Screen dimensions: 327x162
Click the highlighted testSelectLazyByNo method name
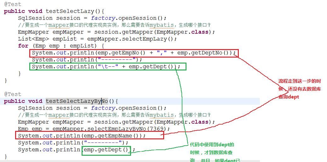[77, 101]
